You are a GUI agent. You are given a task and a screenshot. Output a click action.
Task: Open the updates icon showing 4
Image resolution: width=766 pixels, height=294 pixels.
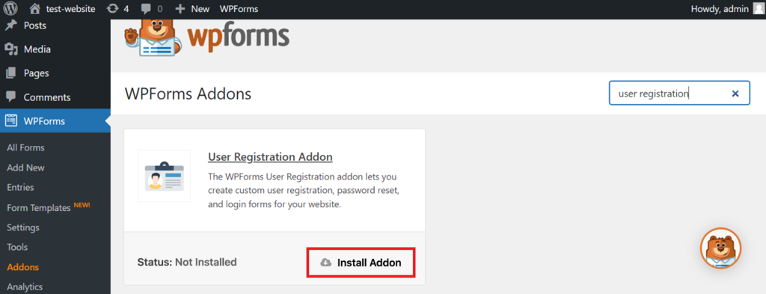click(x=112, y=9)
